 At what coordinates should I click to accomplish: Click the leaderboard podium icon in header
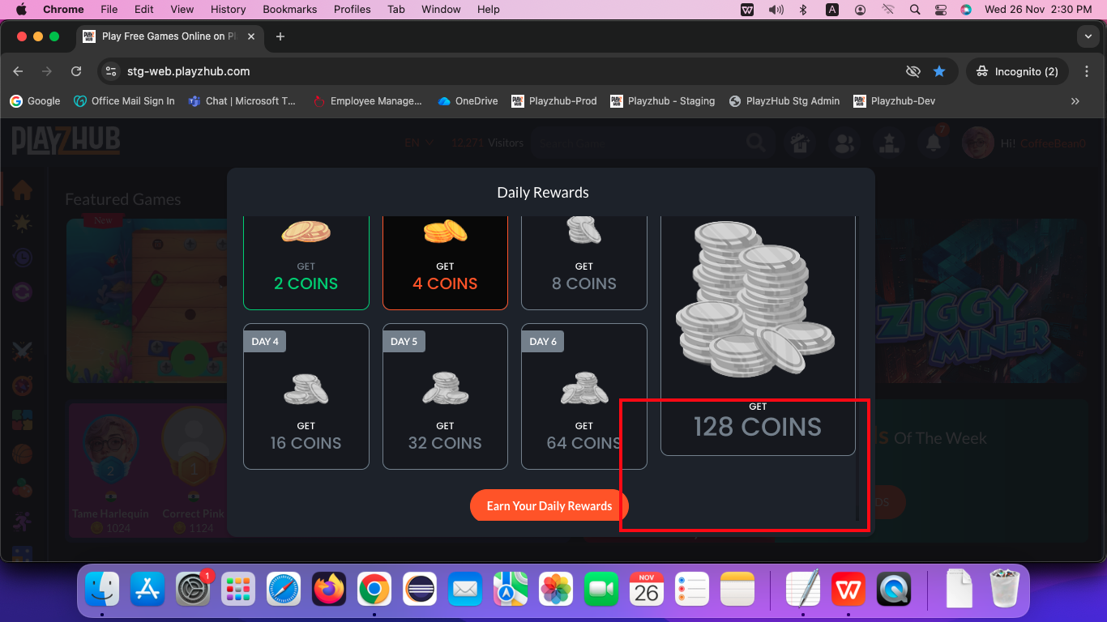[x=889, y=143]
